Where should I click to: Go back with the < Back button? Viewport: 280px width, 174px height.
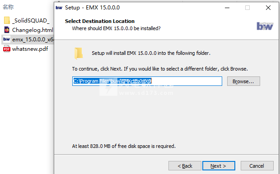185,165
